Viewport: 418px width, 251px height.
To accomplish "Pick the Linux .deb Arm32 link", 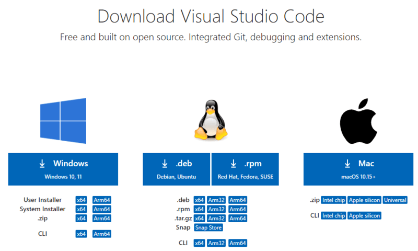I will tap(216, 200).
